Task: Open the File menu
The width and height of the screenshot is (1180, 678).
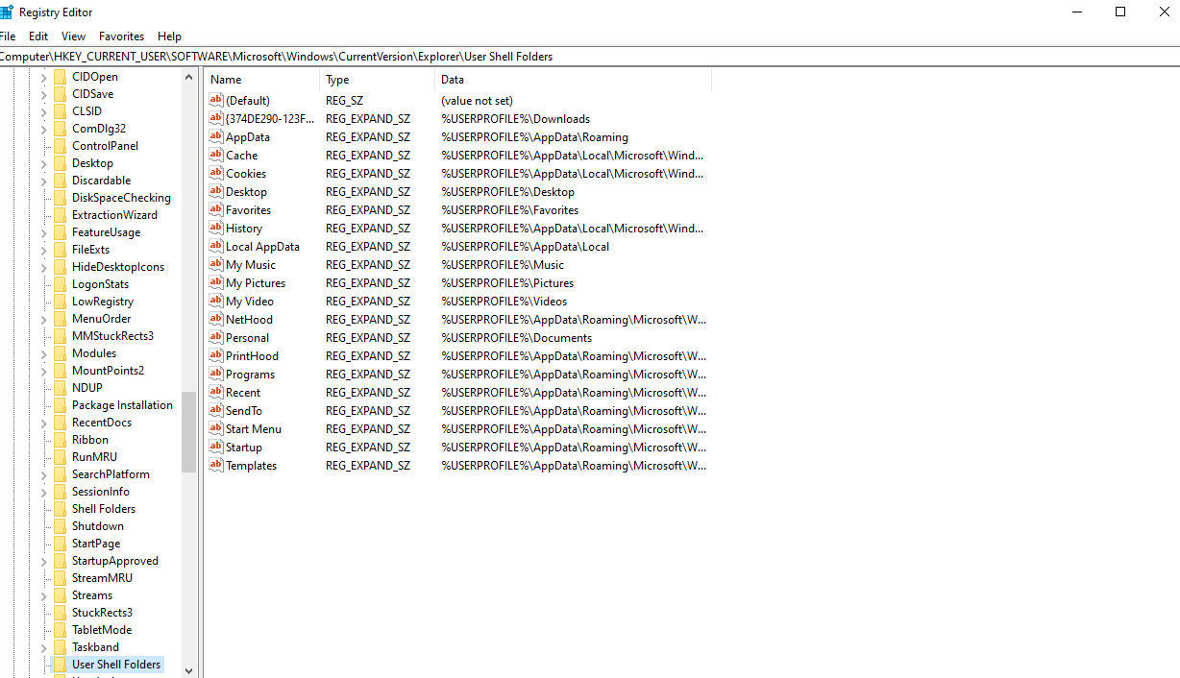Action: 7,36
